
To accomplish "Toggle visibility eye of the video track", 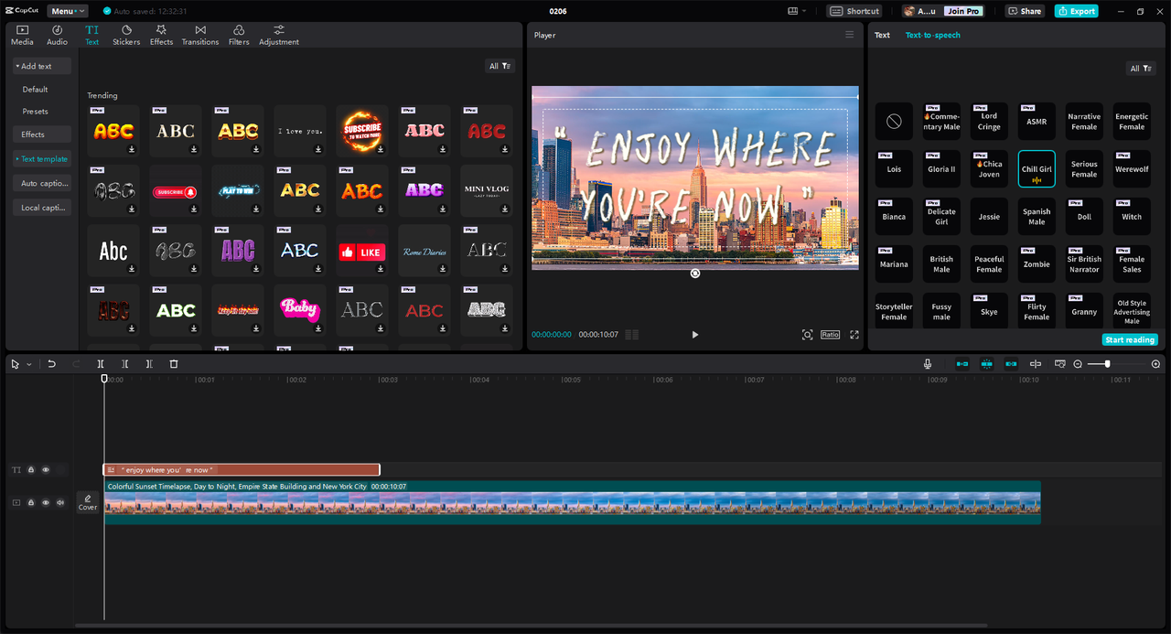I will 46,502.
